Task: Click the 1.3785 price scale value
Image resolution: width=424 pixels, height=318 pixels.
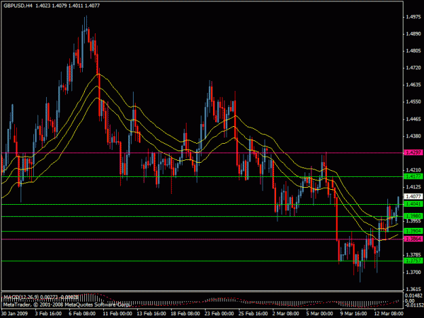Action: [413, 255]
